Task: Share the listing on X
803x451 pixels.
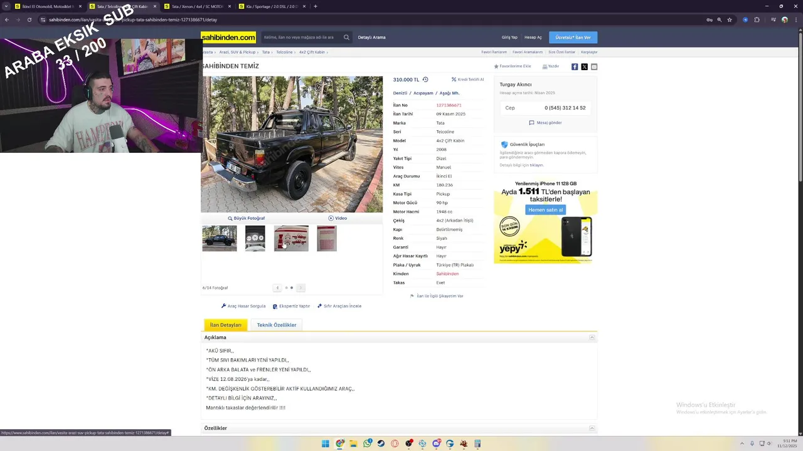Action: click(584, 66)
